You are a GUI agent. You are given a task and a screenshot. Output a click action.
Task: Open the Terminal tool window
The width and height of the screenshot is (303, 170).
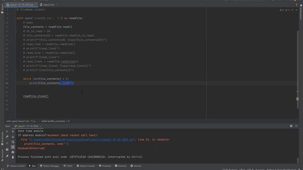(x=121, y=166)
